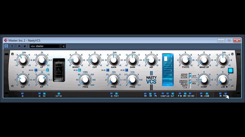245x137 pixels.
Task: Click the AIR knob
Action: 151,60
